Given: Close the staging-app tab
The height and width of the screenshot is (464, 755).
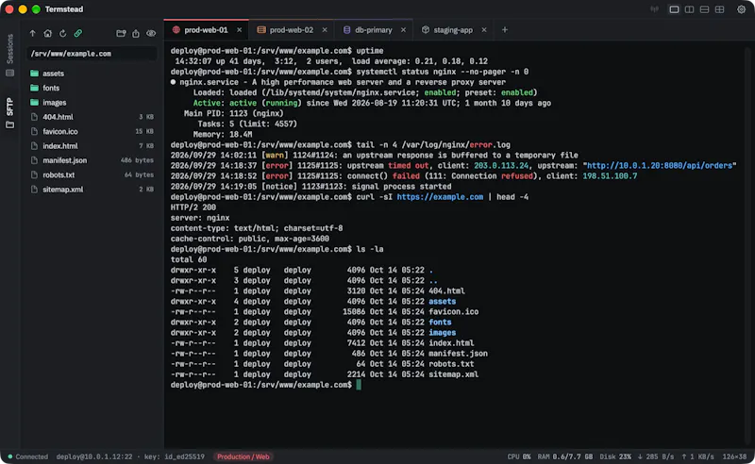Looking at the screenshot, I should pos(484,30).
